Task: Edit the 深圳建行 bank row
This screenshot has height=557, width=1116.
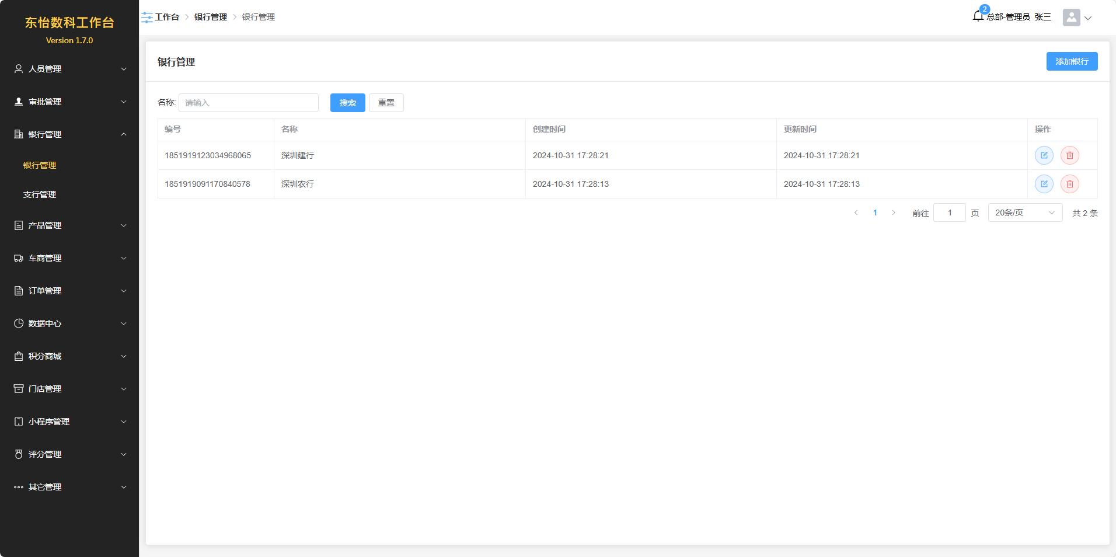Action: tap(1044, 155)
